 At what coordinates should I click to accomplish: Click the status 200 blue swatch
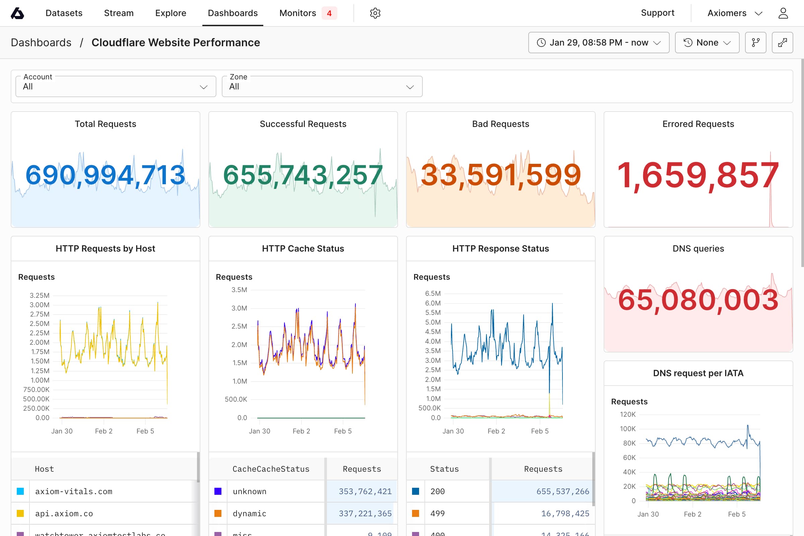[x=415, y=491]
